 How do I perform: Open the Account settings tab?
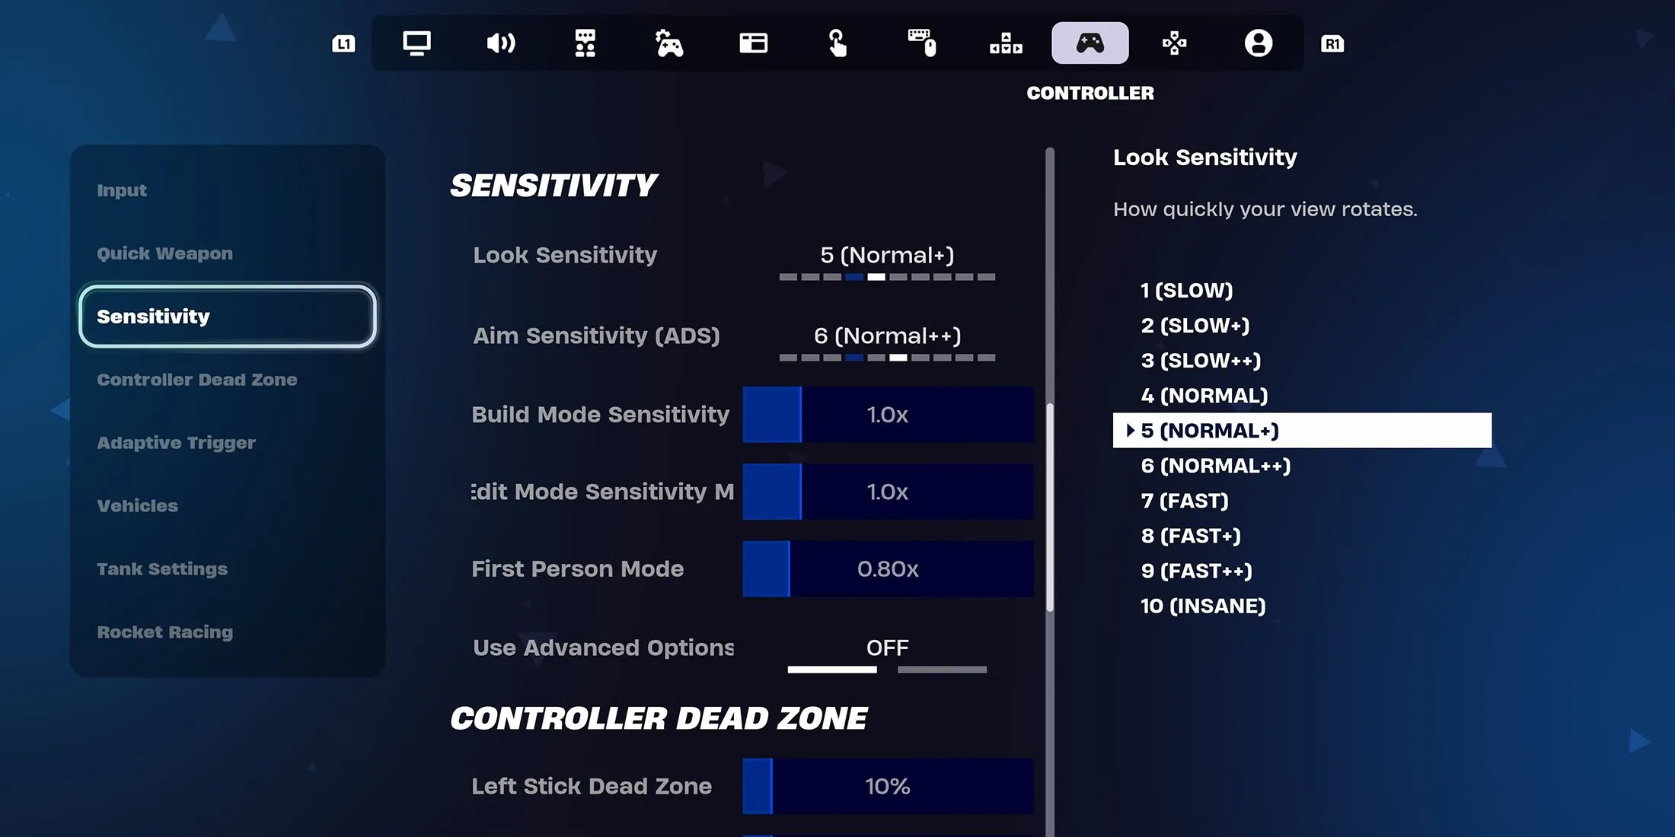coord(1259,43)
